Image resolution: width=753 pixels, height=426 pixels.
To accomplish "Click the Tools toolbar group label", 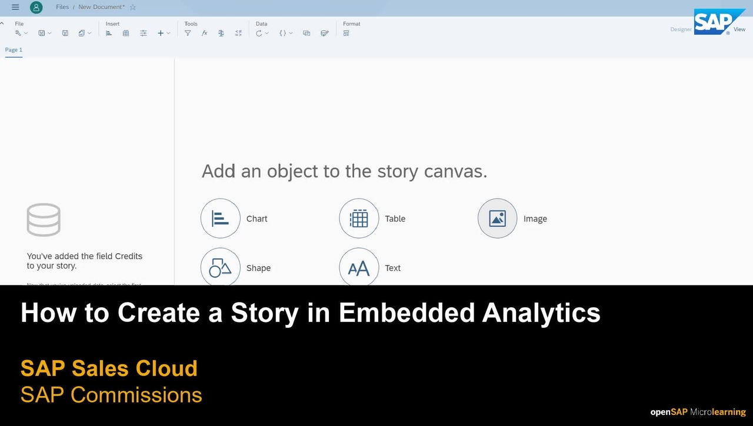I will [x=191, y=24].
